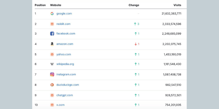The image size is (219, 109).
Task: Click the x.com row favicon
Action: tap(52, 105)
